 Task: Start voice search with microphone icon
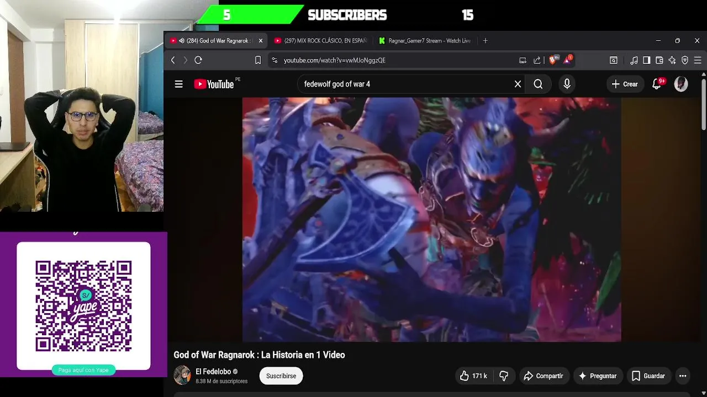coord(567,84)
